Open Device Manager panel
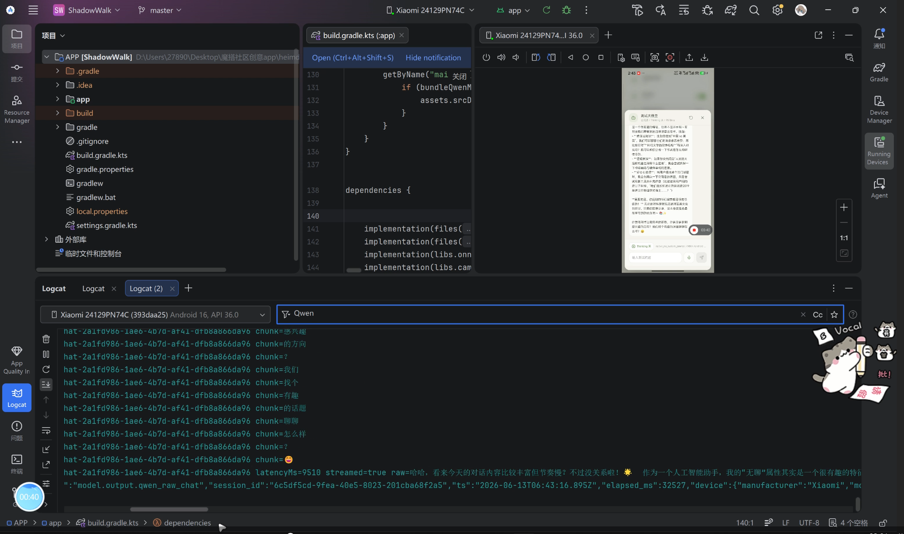This screenshot has height=534, width=904. coord(879,109)
